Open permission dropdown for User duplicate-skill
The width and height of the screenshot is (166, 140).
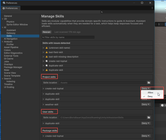[x=146, y=123]
